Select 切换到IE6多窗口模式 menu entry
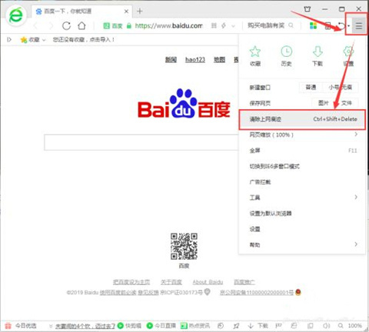The image size is (369, 332). tap(301, 167)
